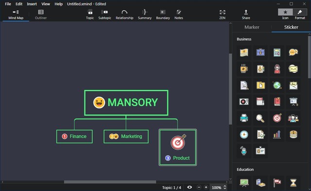Add the red flag sticker under Education

coord(277,182)
